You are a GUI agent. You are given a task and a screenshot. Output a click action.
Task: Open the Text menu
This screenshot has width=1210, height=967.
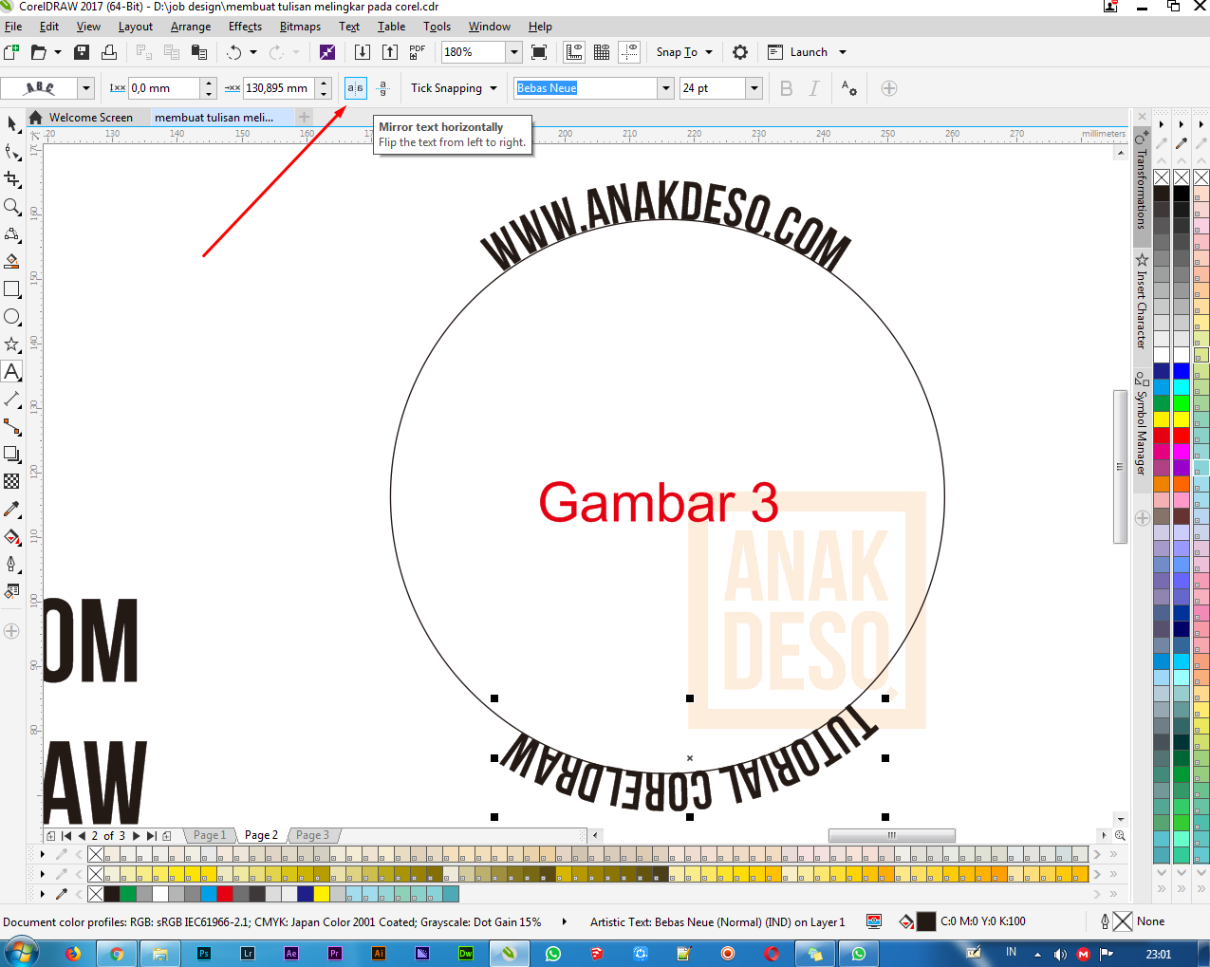tap(349, 27)
